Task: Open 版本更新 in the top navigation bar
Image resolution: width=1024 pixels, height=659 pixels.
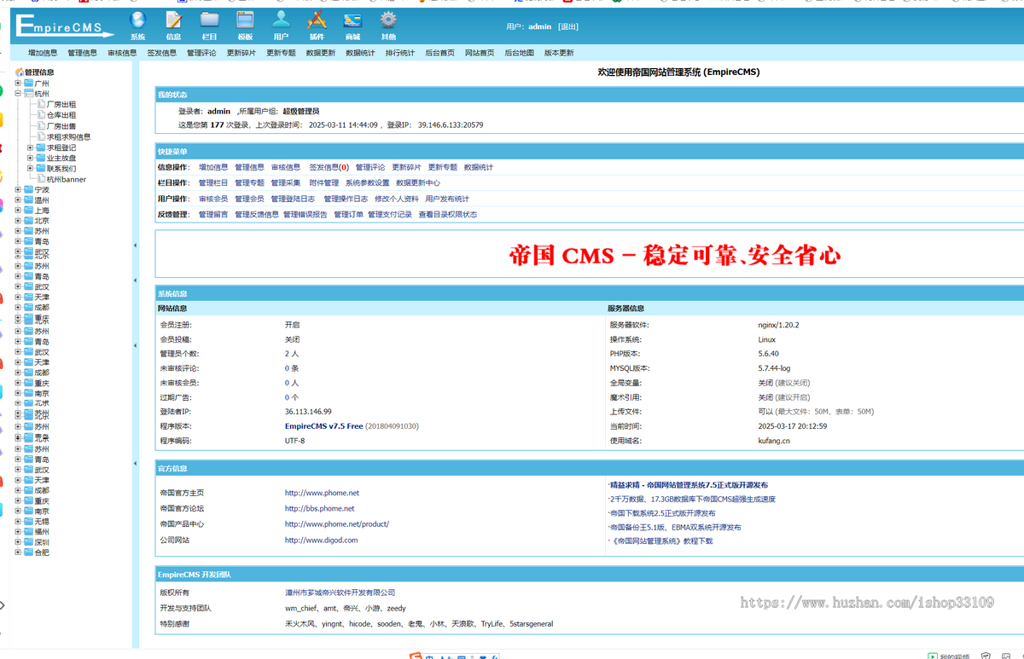Action: [559, 53]
